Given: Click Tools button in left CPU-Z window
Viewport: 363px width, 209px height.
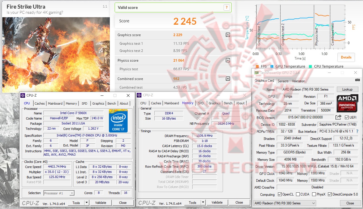Looking at the screenshot, I should pos(76,203).
